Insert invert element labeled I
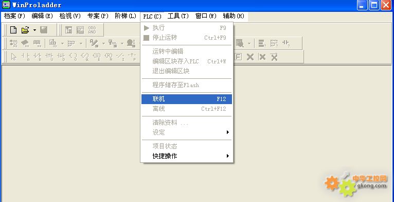 (120, 57)
